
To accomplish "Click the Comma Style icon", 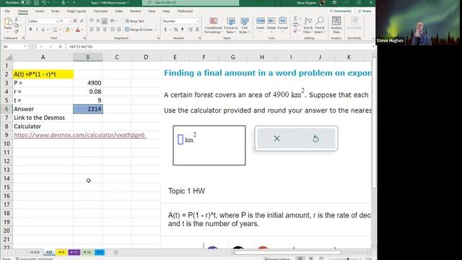I will point(183,30).
